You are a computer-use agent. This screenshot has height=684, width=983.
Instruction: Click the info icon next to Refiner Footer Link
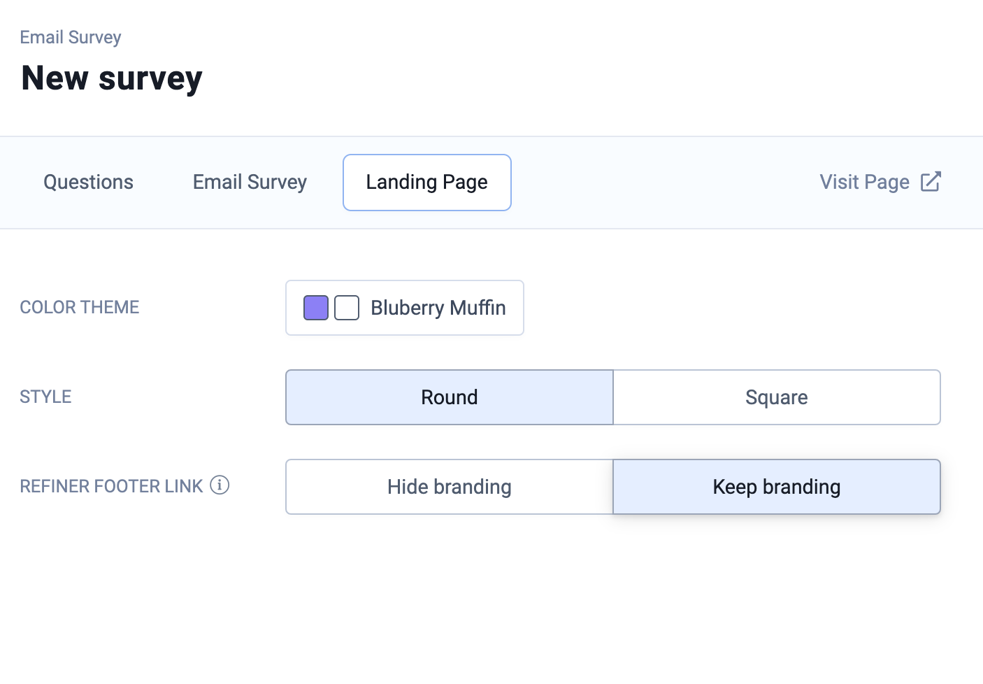point(220,485)
